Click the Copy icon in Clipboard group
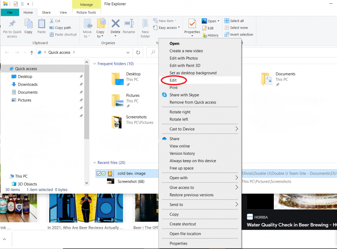Image resolution: width=337 pixels, height=249 pixels. [28, 24]
